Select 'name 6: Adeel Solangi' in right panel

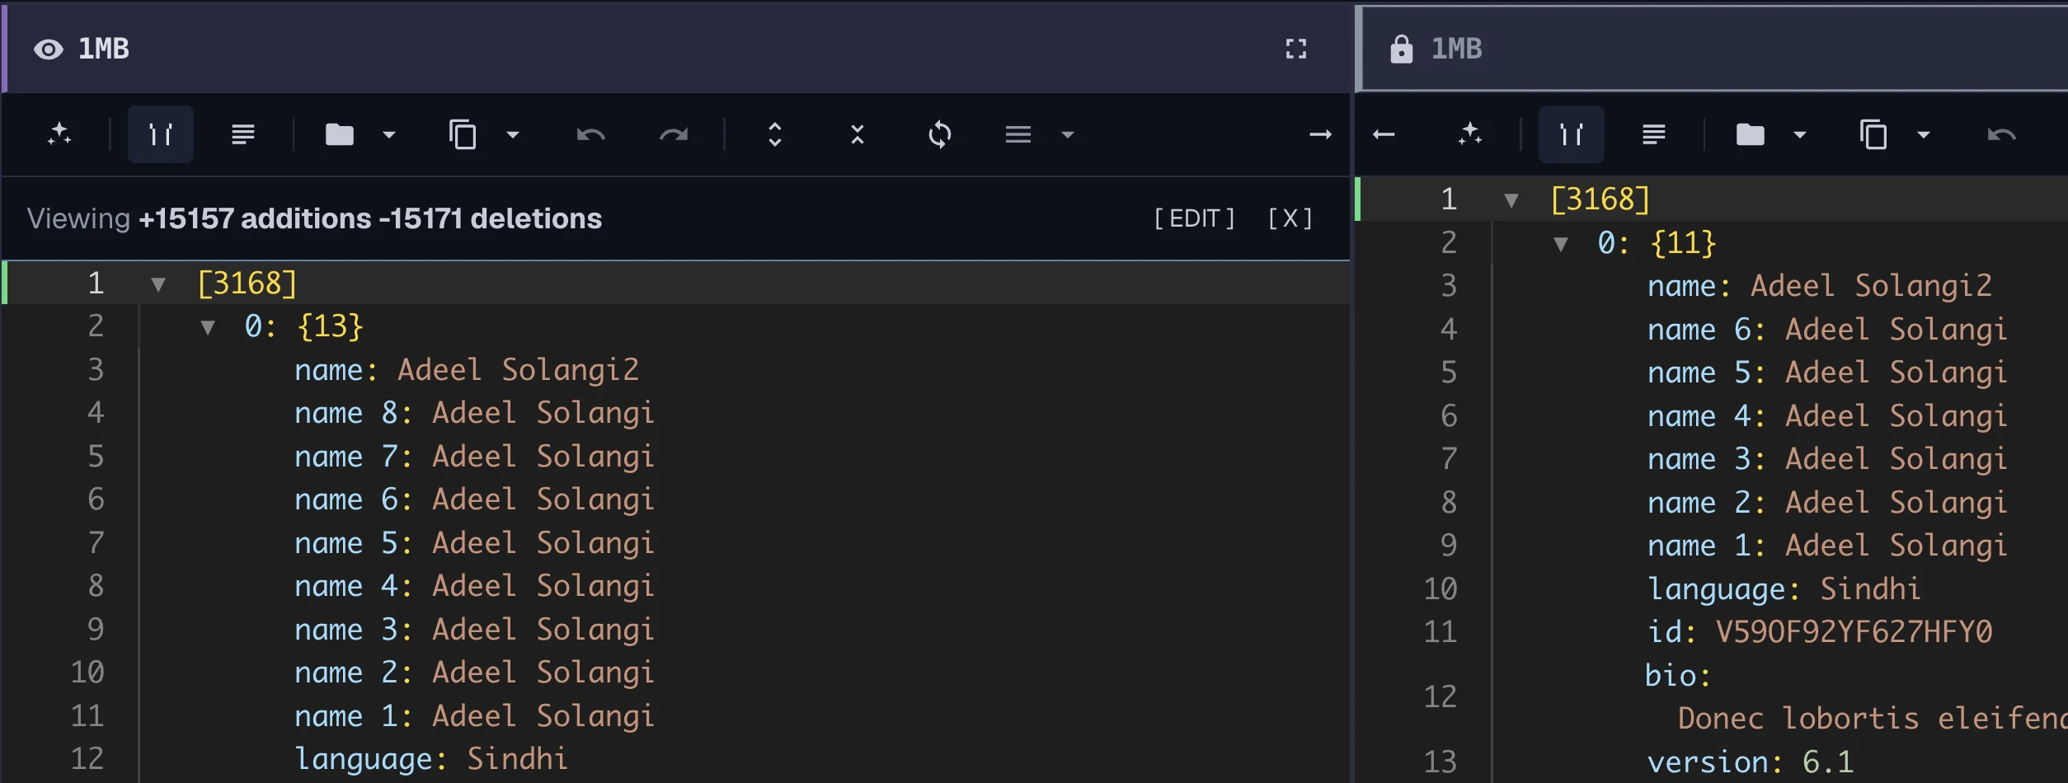tap(1827, 330)
